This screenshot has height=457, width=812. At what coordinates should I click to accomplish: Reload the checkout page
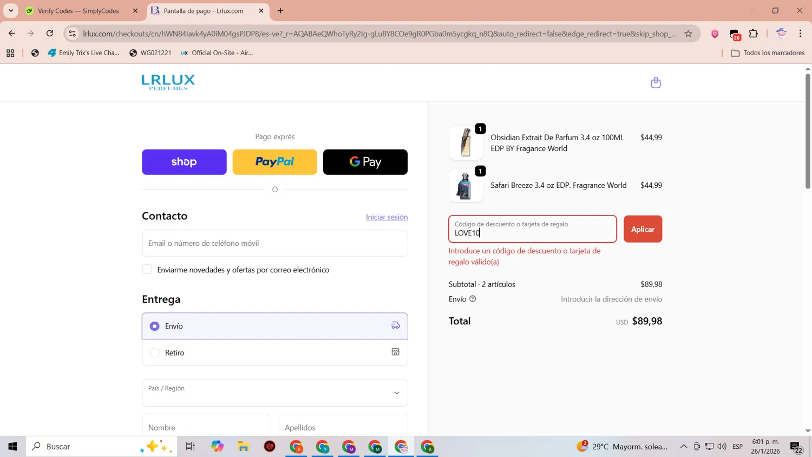point(50,34)
